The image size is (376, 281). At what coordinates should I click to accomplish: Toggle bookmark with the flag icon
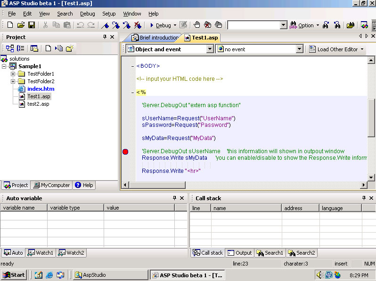[x=105, y=25]
